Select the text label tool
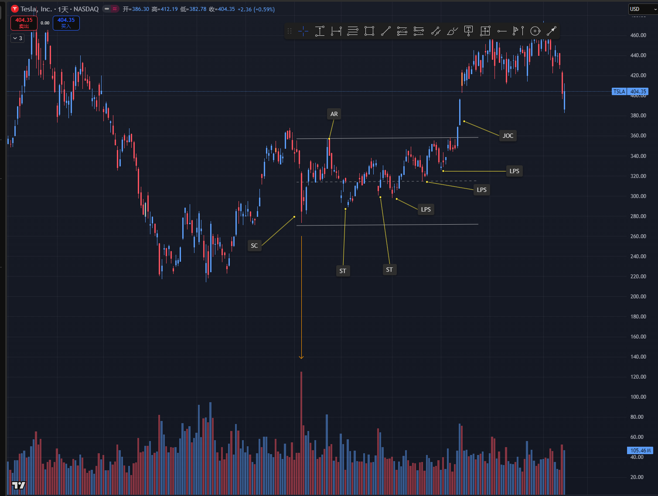658x496 pixels. pos(468,31)
